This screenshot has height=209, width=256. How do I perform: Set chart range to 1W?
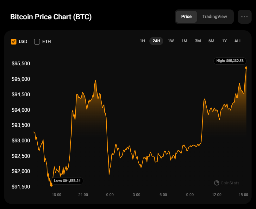point(171,41)
